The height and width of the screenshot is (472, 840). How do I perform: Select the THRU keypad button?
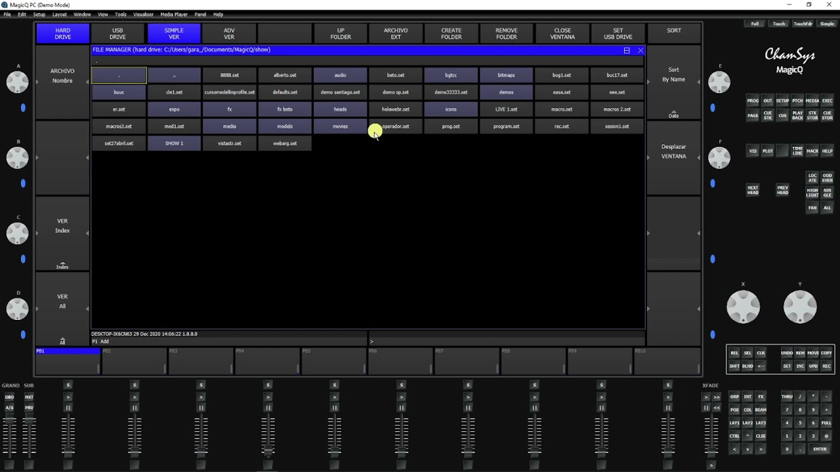(x=787, y=397)
